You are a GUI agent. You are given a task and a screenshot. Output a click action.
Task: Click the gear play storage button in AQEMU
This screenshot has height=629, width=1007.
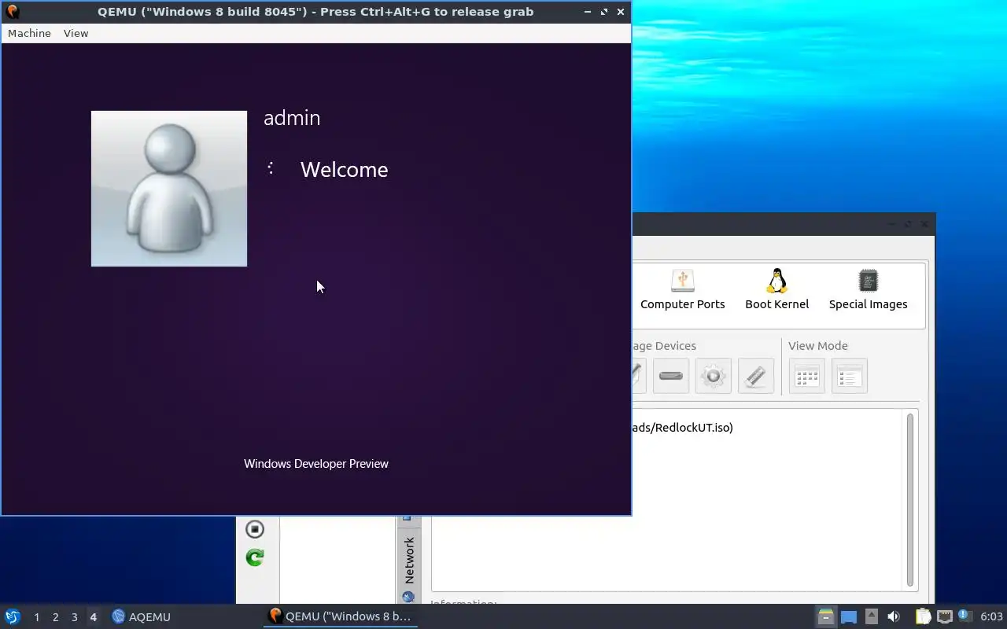coord(714,376)
